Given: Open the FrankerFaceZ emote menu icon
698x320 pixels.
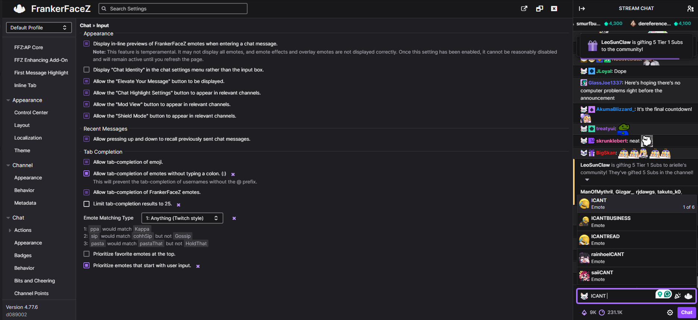Looking at the screenshot, I should point(688,296).
